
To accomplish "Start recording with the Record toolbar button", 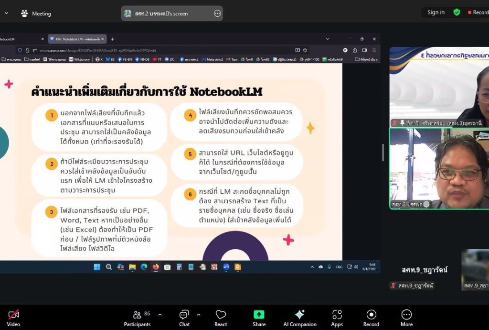I will [371, 318].
